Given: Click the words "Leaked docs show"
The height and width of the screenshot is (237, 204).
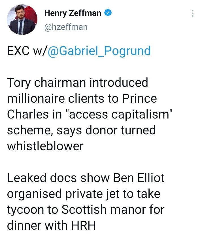Looking at the screenshot, I should click(x=58, y=178).
